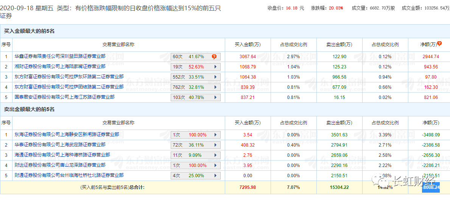Open 国泰君安上海江苏路证券营业部 link
Screen dimensions: 450x201
(64, 97)
